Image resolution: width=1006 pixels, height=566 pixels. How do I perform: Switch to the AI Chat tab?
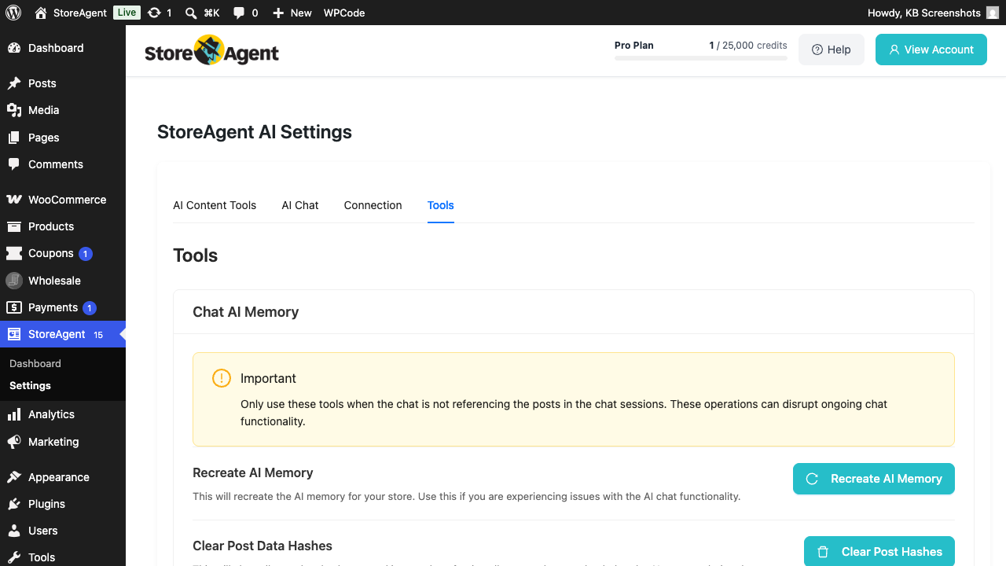click(x=300, y=205)
